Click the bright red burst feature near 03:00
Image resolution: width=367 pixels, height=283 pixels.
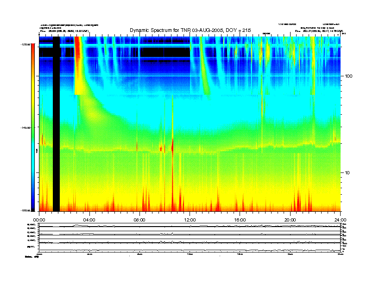tap(78, 65)
